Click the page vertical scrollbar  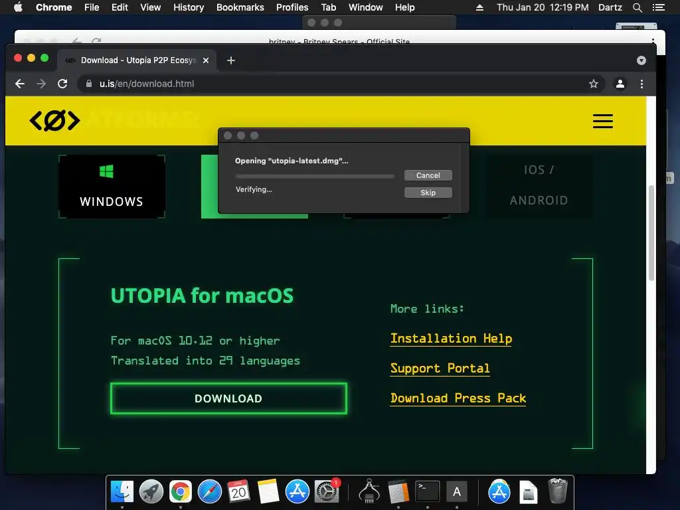(651, 233)
